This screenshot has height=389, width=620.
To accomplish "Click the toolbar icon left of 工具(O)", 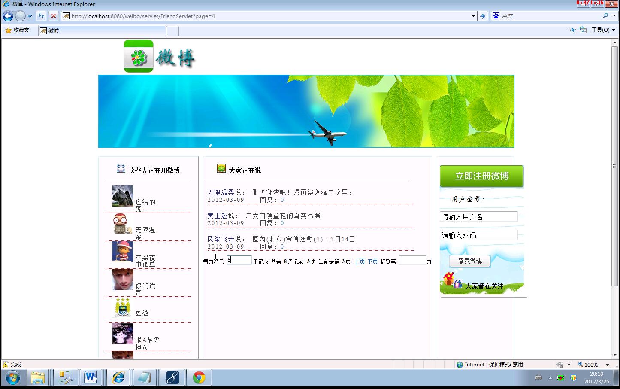I will pyautogui.click(x=583, y=30).
